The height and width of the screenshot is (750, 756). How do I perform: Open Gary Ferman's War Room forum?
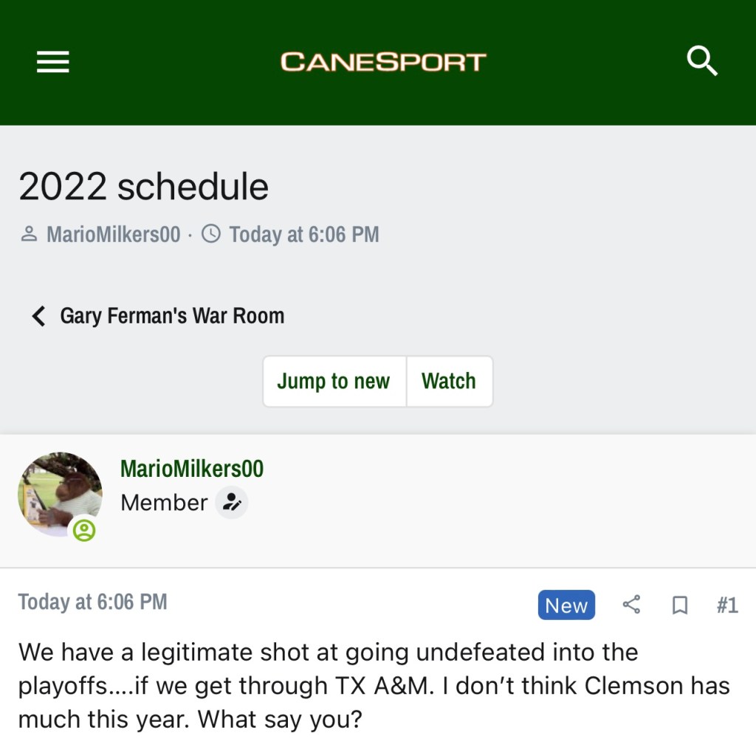point(172,316)
